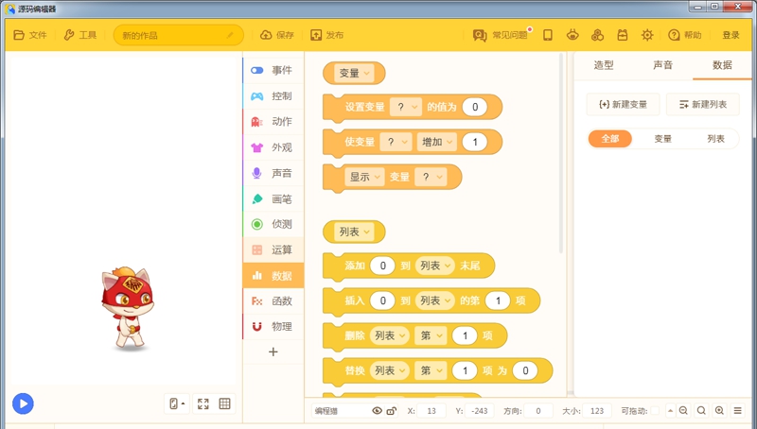Click 登录 to log in

[x=731, y=35]
